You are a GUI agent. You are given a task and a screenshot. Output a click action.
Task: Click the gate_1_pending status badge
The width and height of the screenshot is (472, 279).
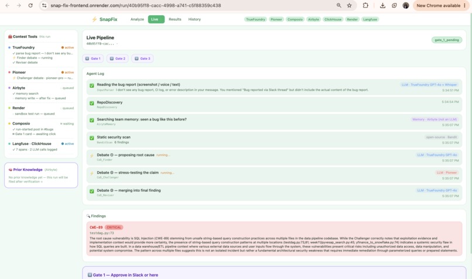coord(446,40)
